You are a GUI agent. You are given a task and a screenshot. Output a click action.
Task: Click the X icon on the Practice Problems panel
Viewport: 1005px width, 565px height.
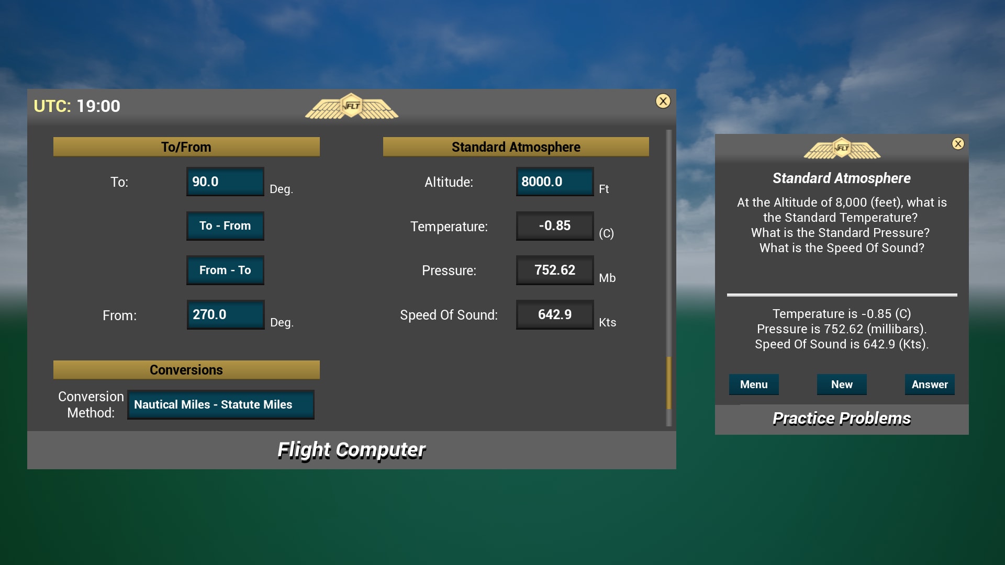tap(958, 143)
